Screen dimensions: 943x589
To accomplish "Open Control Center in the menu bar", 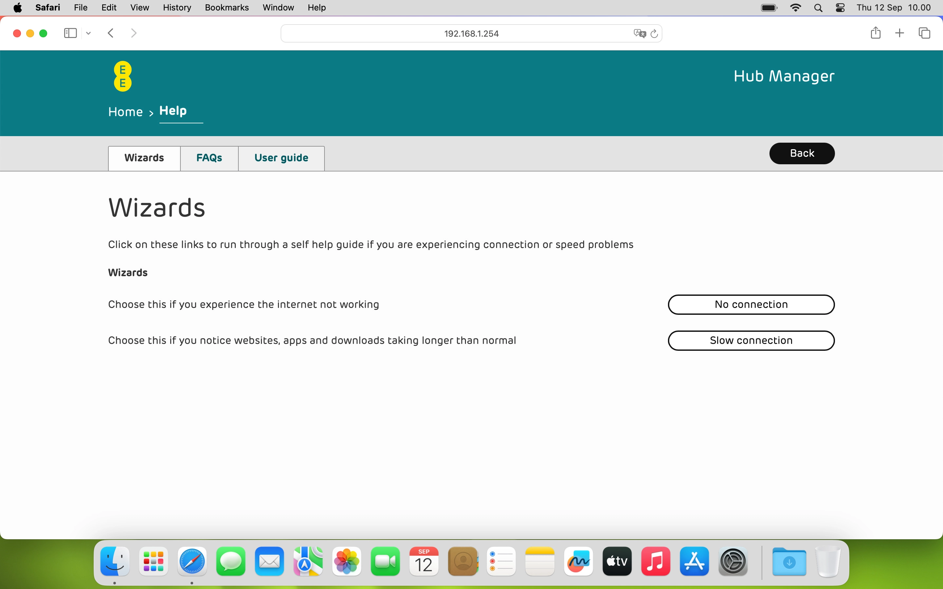I will (840, 8).
